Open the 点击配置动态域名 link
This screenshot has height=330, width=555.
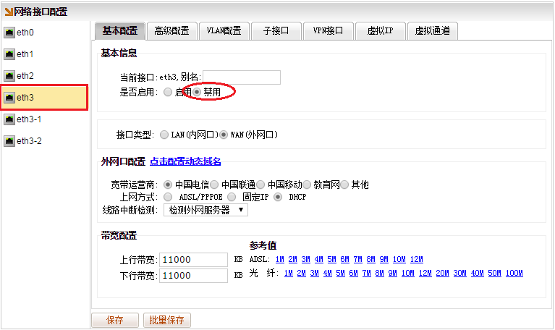[x=185, y=161]
